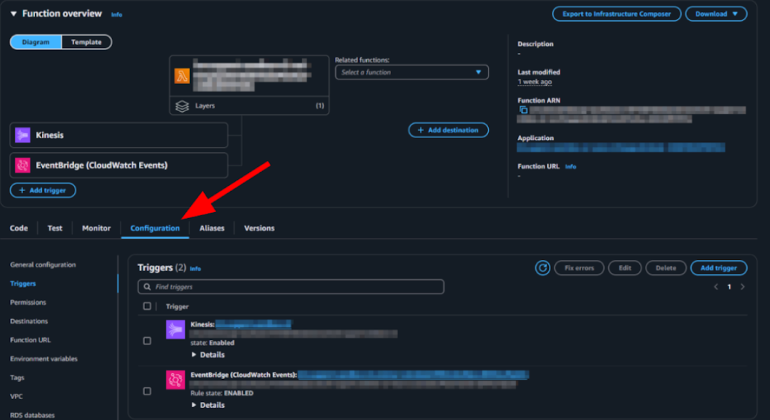Click the Kinesis trigger icon in table
The height and width of the screenshot is (420, 770).
click(175, 329)
